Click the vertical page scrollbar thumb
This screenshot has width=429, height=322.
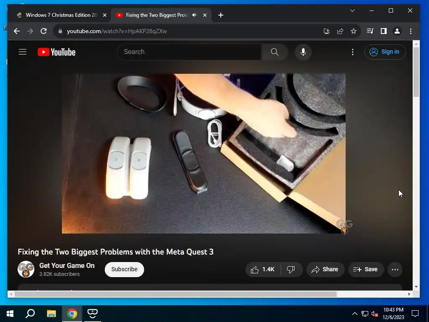[416, 72]
